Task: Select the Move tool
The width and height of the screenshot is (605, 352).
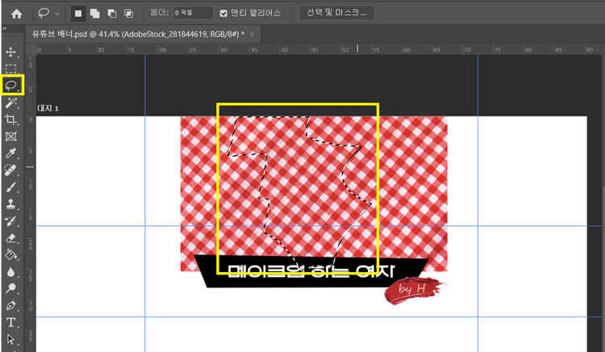Action: point(10,52)
